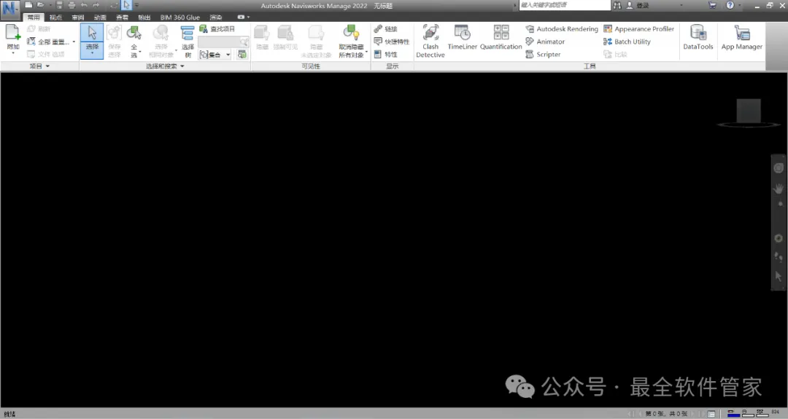
Task: Open App Manager
Action: pos(742,38)
